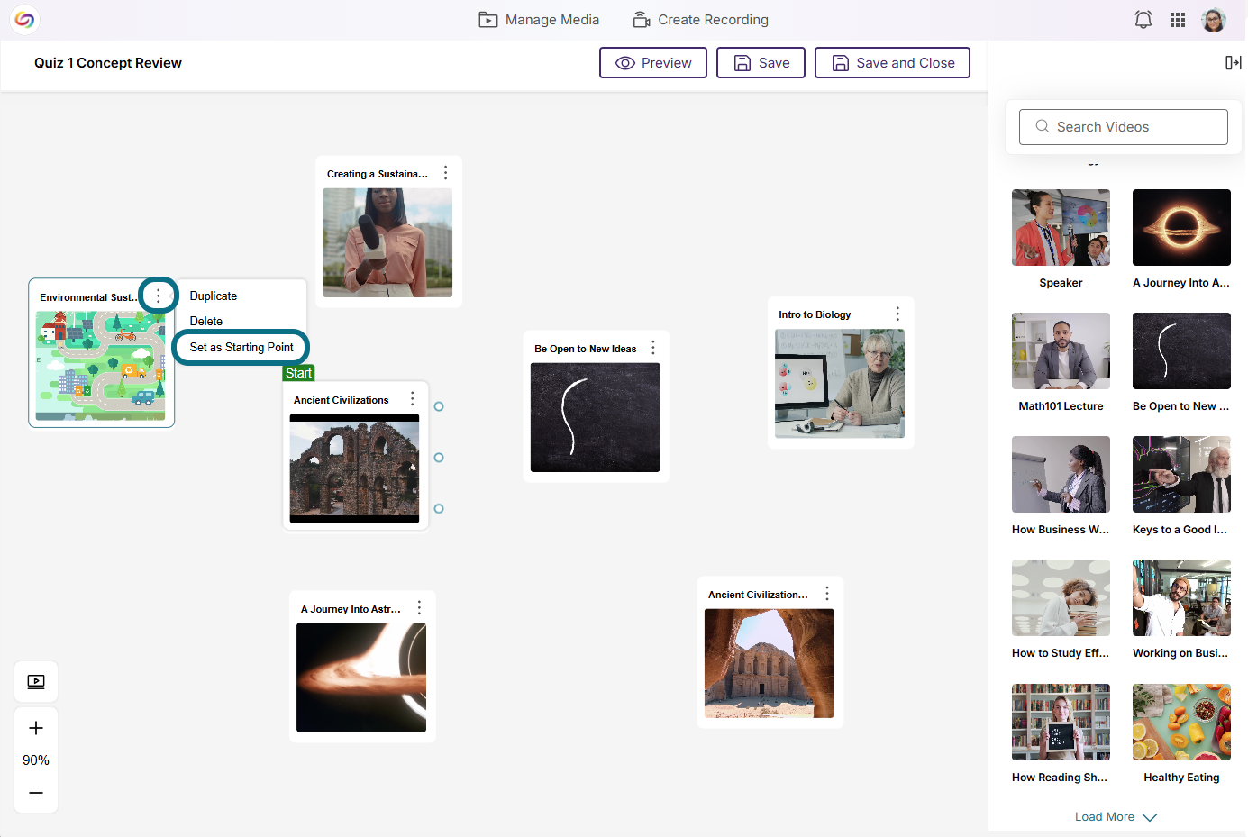This screenshot has width=1248, height=837.
Task: Open options for Ancient Civilization... card with temple
Action: 827,593
